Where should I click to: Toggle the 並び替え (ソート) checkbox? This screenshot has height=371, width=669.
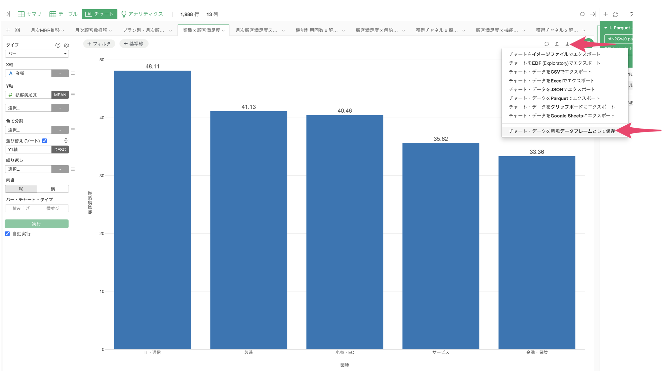click(x=45, y=141)
